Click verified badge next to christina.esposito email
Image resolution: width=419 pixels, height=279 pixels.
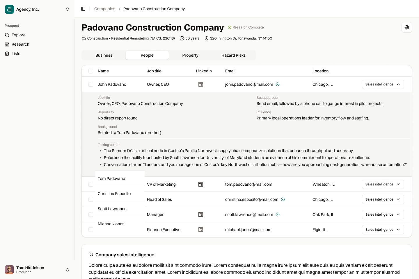(x=283, y=199)
